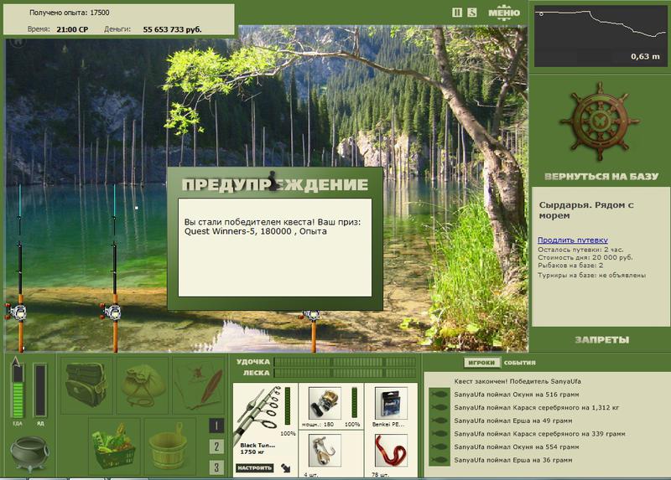Open the cloth sack icon

click(143, 385)
